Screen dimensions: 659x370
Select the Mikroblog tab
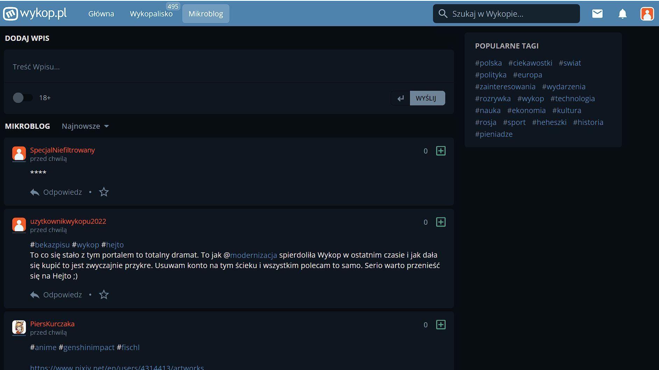(206, 14)
